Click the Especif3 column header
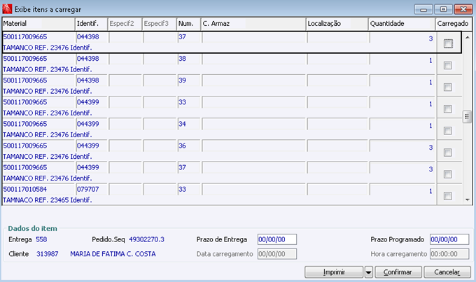The width and height of the screenshot is (476, 282). pyautogui.click(x=160, y=24)
